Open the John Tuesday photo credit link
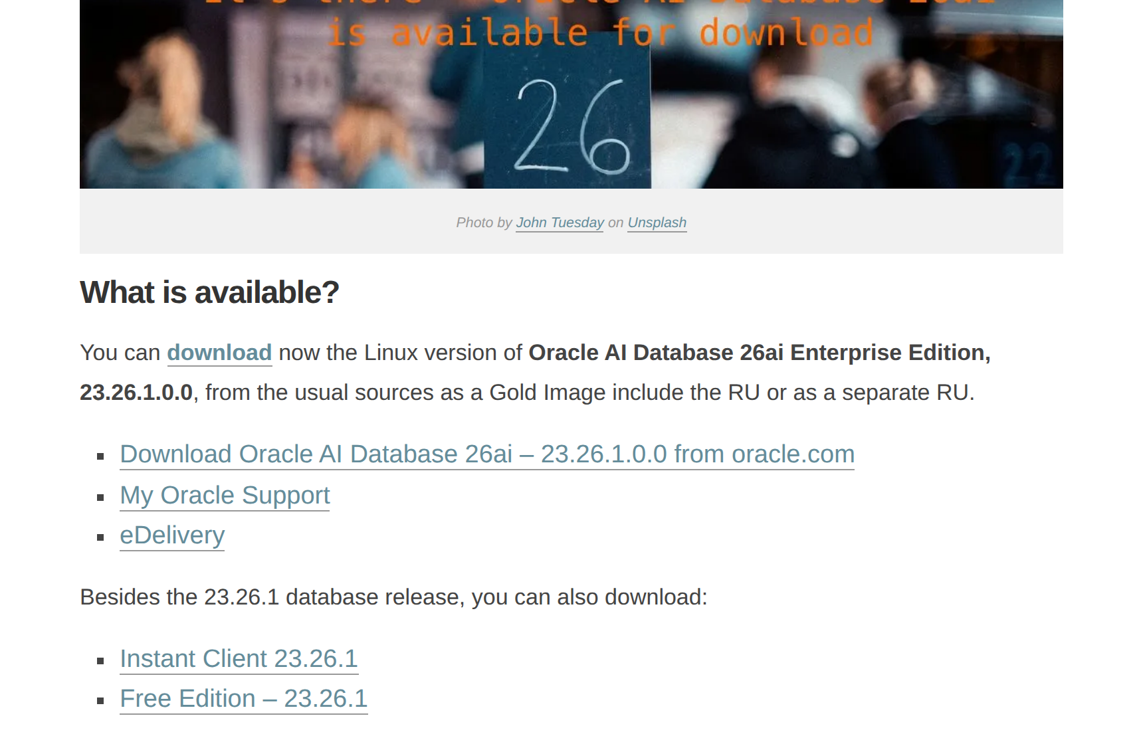Viewport: 1143px width, 744px height. tap(560, 223)
